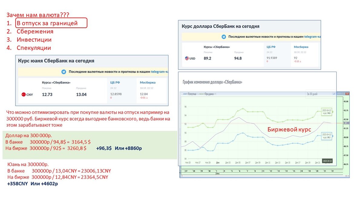Open telegram channel link in dollar panel
Viewport: 363px width, 204px height.
(312, 37)
